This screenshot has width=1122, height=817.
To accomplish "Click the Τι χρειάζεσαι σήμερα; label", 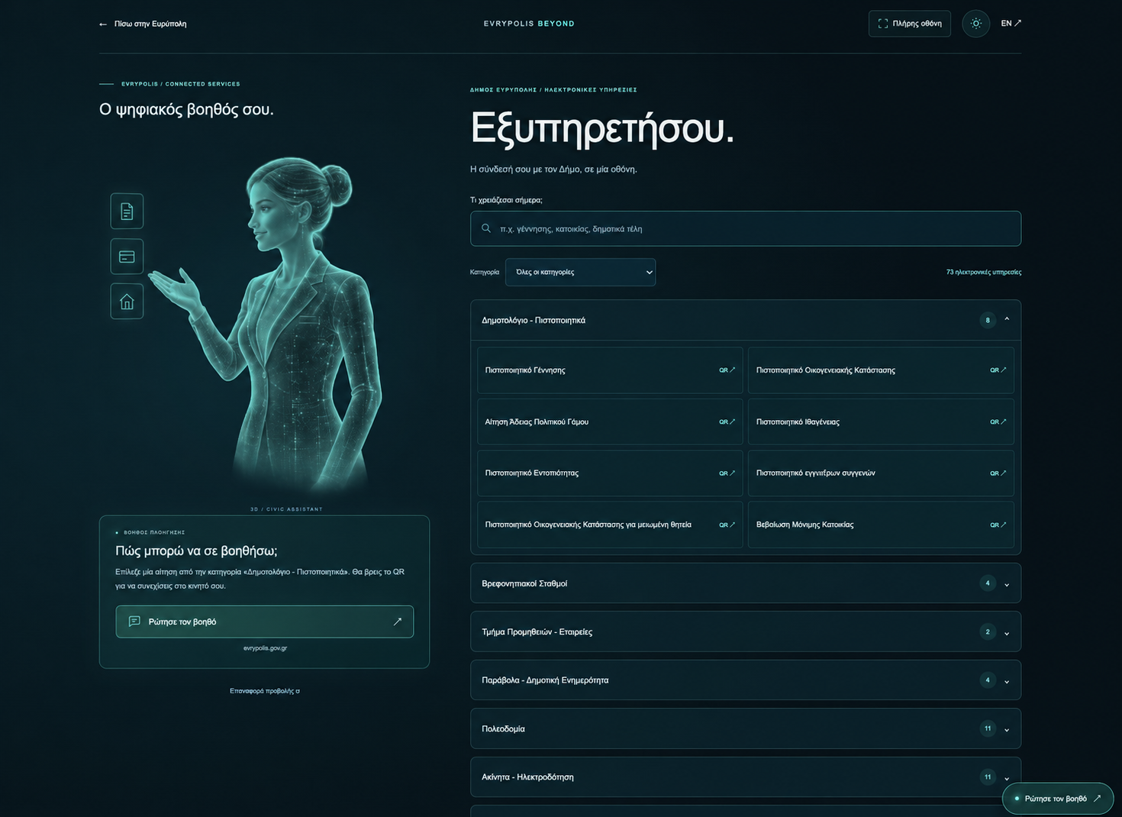I will (506, 200).
